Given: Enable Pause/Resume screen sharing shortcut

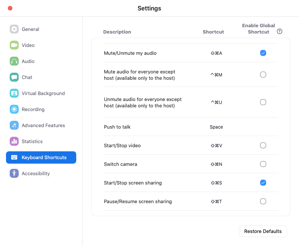Looking at the screenshot, I should tap(263, 201).
